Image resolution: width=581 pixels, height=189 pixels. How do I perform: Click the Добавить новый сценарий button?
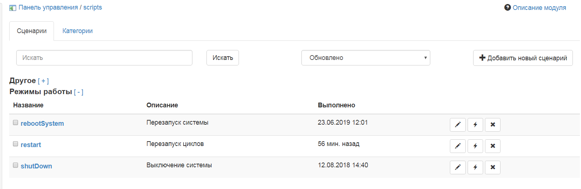pyautogui.click(x=523, y=58)
